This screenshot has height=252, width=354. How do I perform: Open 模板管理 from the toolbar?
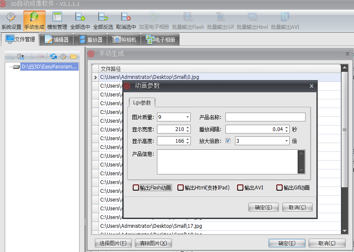57,17
